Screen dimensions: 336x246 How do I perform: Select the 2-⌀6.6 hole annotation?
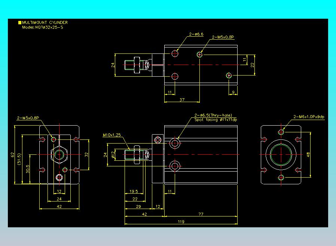pyautogui.click(x=196, y=34)
